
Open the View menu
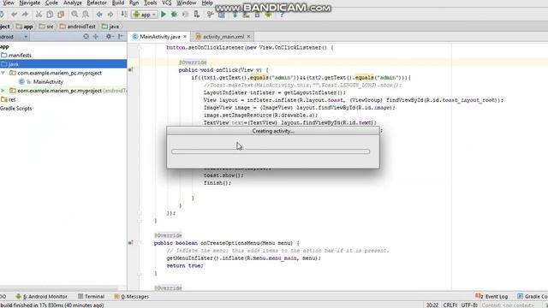coord(8,3)
